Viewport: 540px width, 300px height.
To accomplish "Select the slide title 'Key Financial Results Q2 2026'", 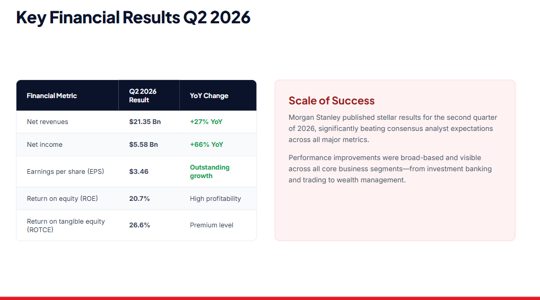I will pyautogui.click(x=133, y=17).
